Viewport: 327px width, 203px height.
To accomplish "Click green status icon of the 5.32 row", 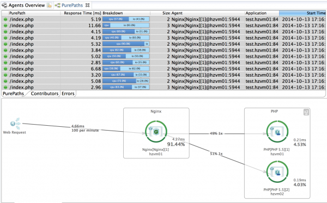I will pos(5,44).
